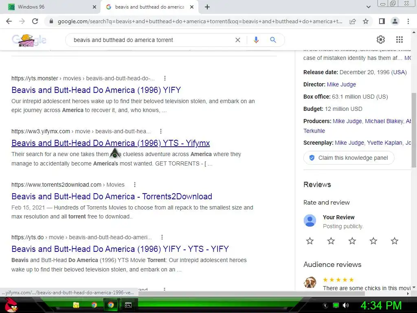The image size is (417, 313).
Task: Select the first Chrome taskbar icon
Action: [94, 305]
